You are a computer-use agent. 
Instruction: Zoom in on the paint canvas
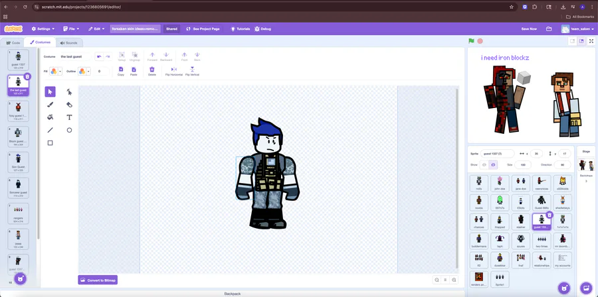454,280
